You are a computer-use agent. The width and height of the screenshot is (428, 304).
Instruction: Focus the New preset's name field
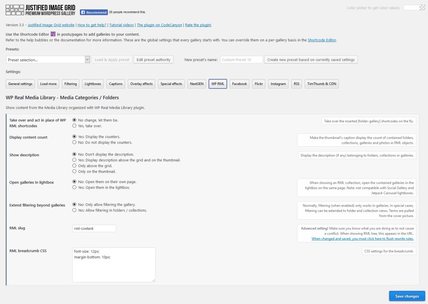pos(241,60)
